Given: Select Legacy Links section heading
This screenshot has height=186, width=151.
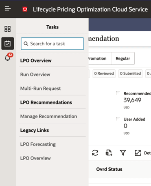Looking at the screenshot, I should [35, 130].
